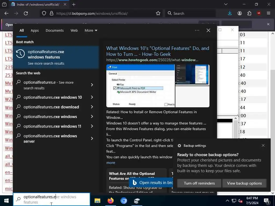Switch to the Documents search tab
The width and height of the screenshot is (275, 206).
coord(55,31)
